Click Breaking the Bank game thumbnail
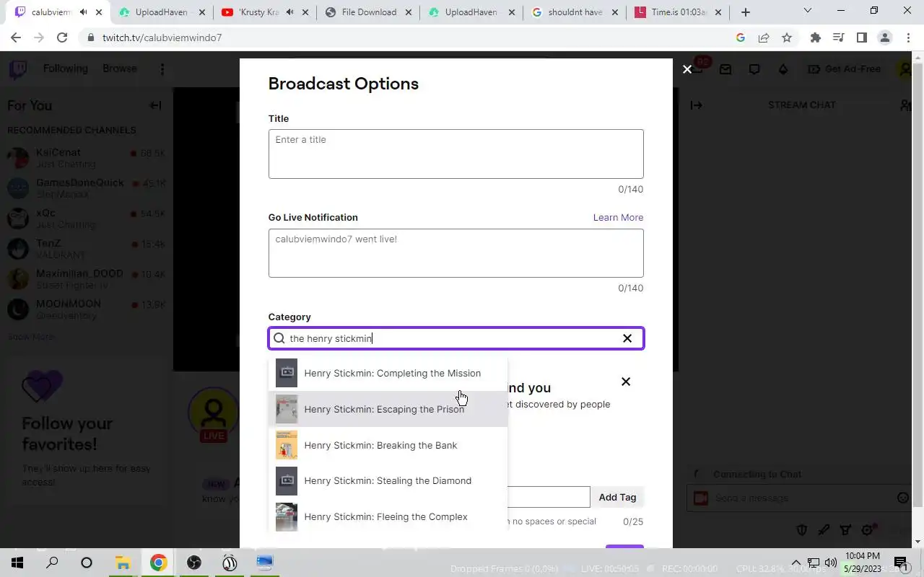The image size is (924, 577). 287,445
